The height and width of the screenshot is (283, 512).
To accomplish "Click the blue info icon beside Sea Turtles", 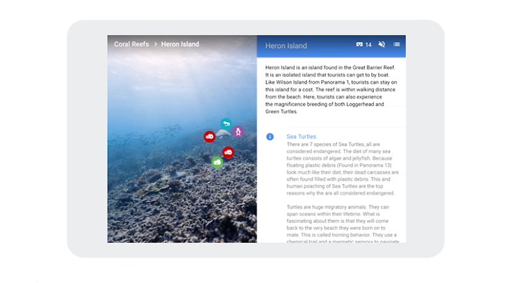I will 269,137.
